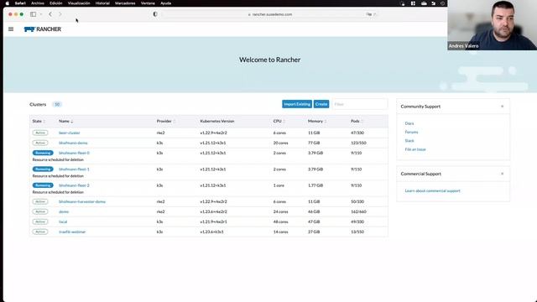Click the Import Existing button
This screenshot has height=302, width=537.
tap(297, 104)
